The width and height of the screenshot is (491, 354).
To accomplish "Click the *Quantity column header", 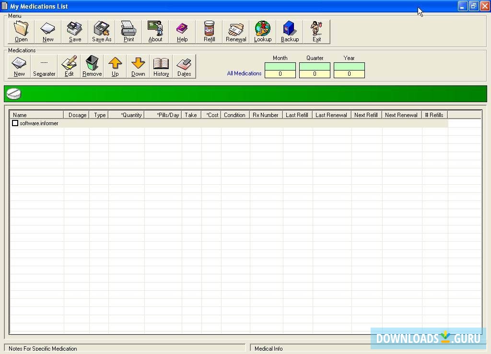I will coord(126,115).
